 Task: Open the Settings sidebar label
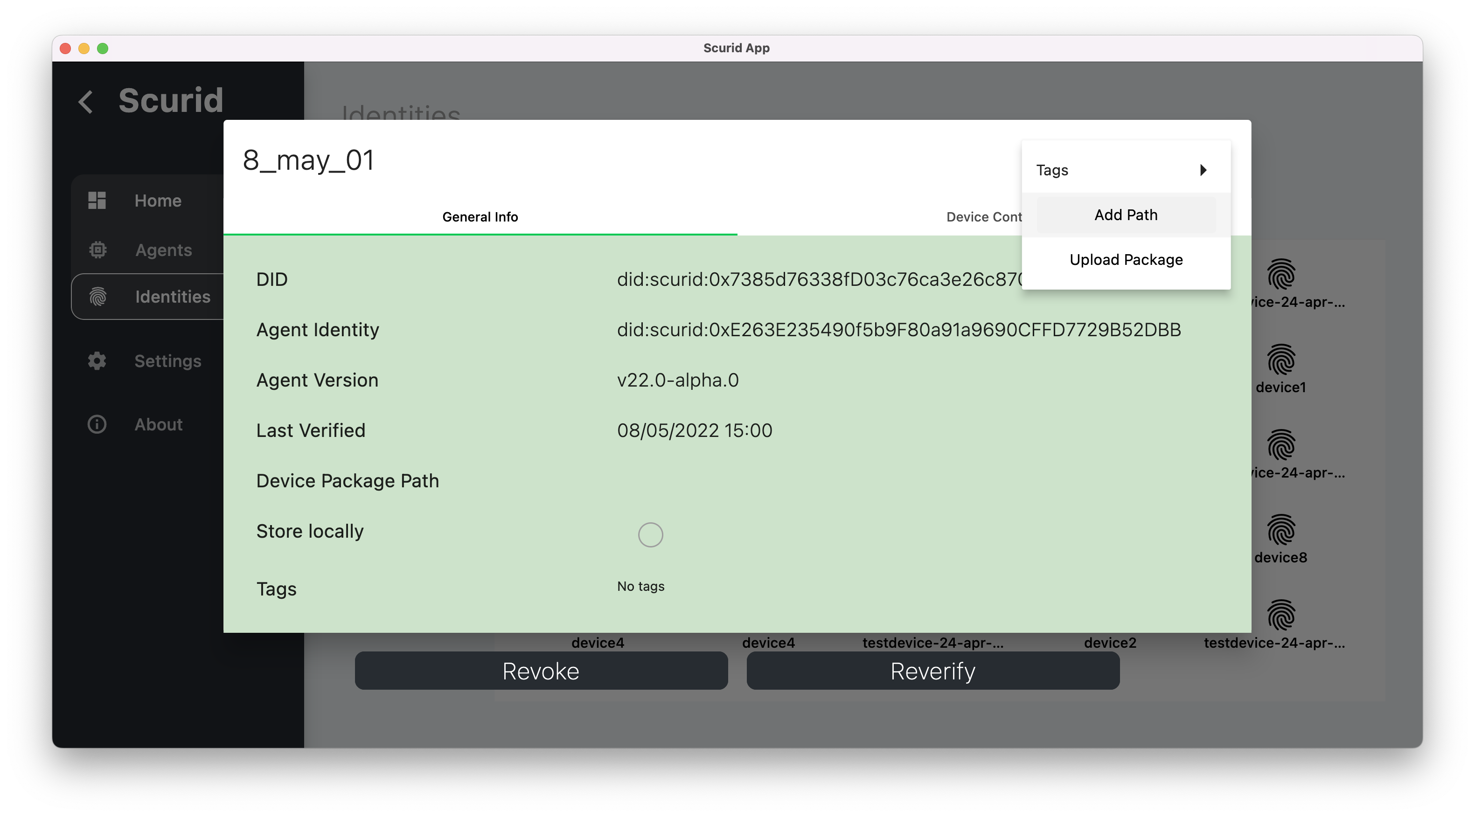click(168, 360)
